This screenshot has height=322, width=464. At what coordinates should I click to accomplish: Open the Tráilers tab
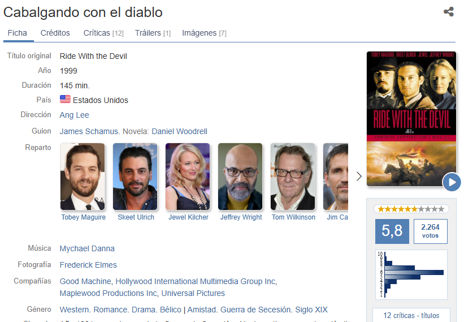click(153, 33)
